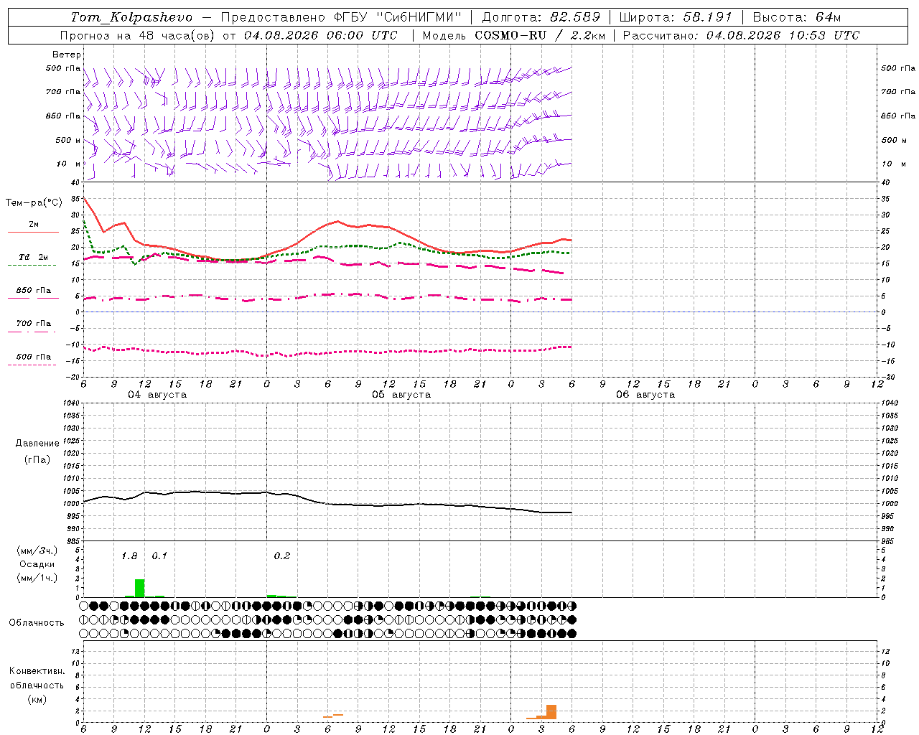Click the tallest orange convective cloud bar
The image size is (919, 735).
coord(551,712)
